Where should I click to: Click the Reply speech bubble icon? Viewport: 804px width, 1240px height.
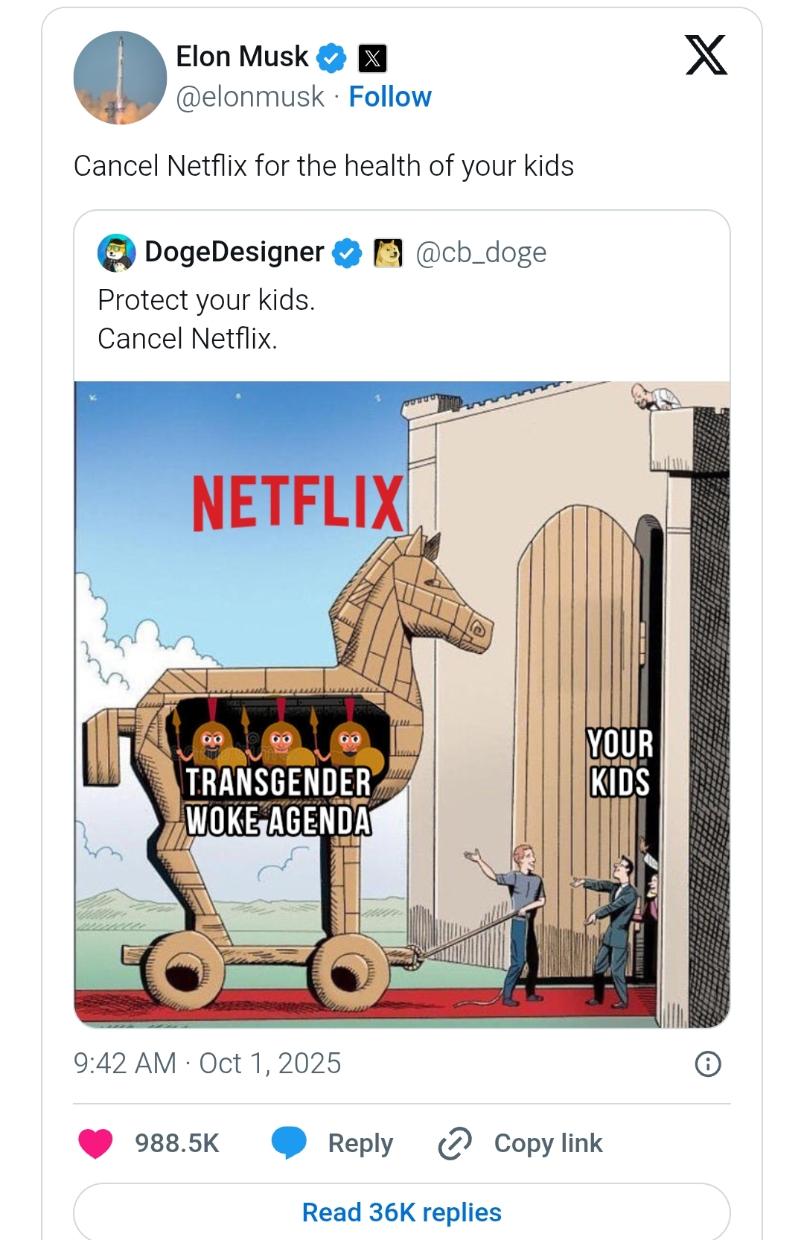point(289,1143)
